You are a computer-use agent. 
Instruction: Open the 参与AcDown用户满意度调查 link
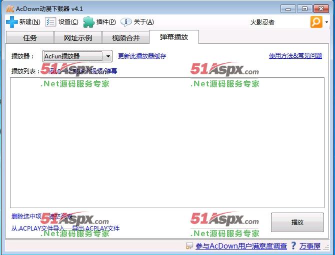tap(241, 246)
